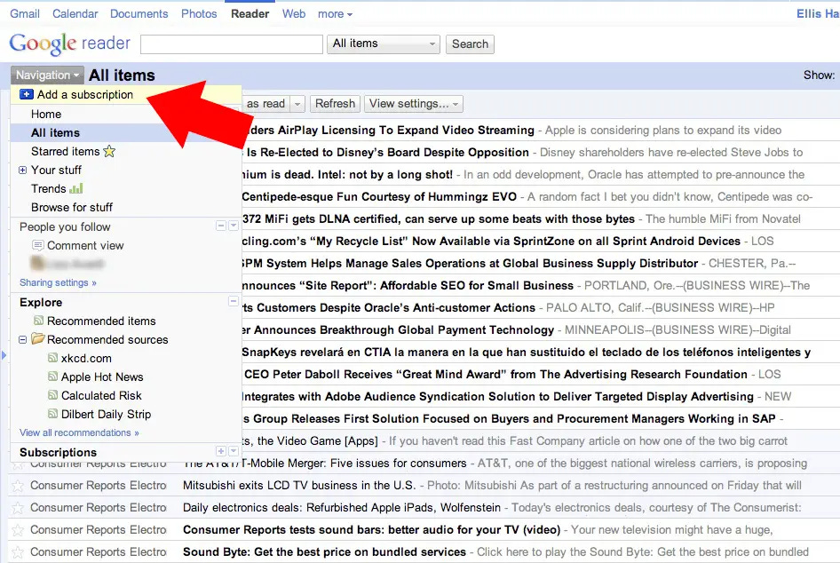Star the sound bars tests item
840x563 pixels.
pyautogui.click(x=18, y=530)
